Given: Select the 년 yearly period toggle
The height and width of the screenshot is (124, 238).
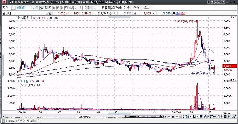Looking at the screenshot, I should point(58,8).
